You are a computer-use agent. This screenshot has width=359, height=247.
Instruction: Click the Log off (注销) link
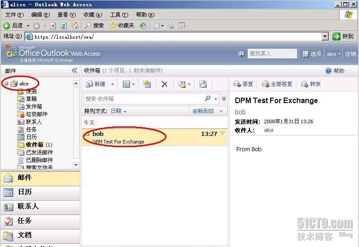[x=350, y=54]
